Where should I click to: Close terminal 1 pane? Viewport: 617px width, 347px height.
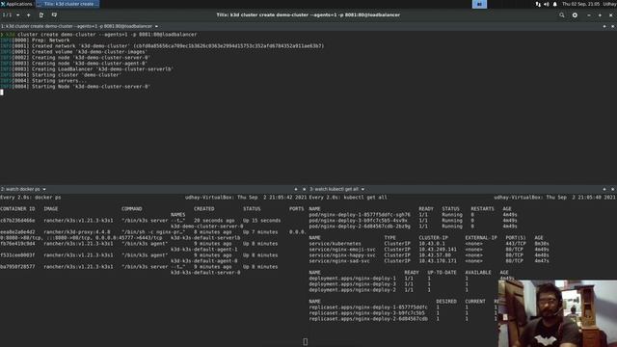click(612, 26)
